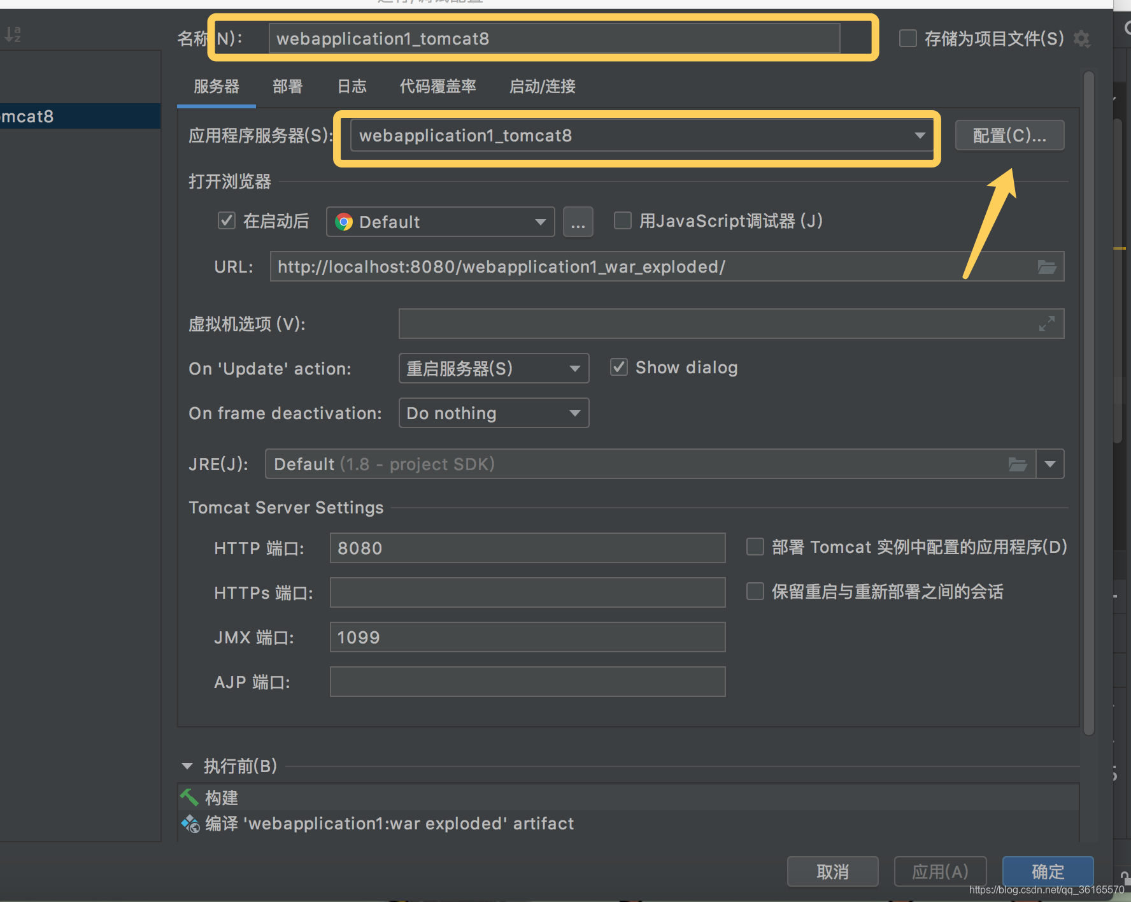
Task: Click the 取消 button
Action: tap(833, 871)
